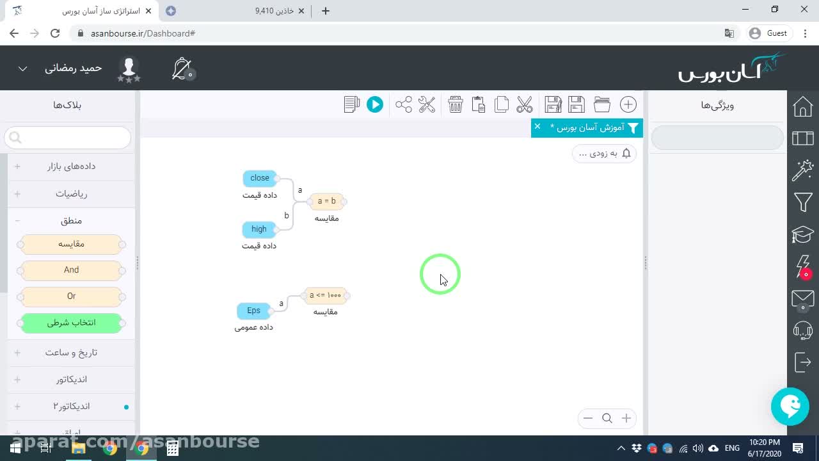Collapse the منطق category
This screenshot has height=461, width=819.
(x=71, y=221)
